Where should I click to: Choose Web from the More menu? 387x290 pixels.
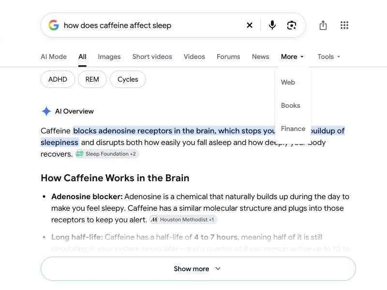[x=288, y=82]
